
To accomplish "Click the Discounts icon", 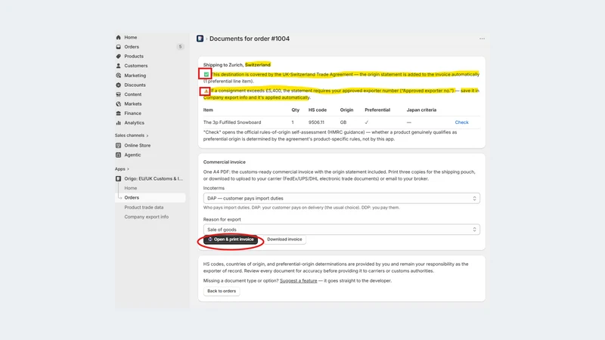I will click(x=119, y=85).
